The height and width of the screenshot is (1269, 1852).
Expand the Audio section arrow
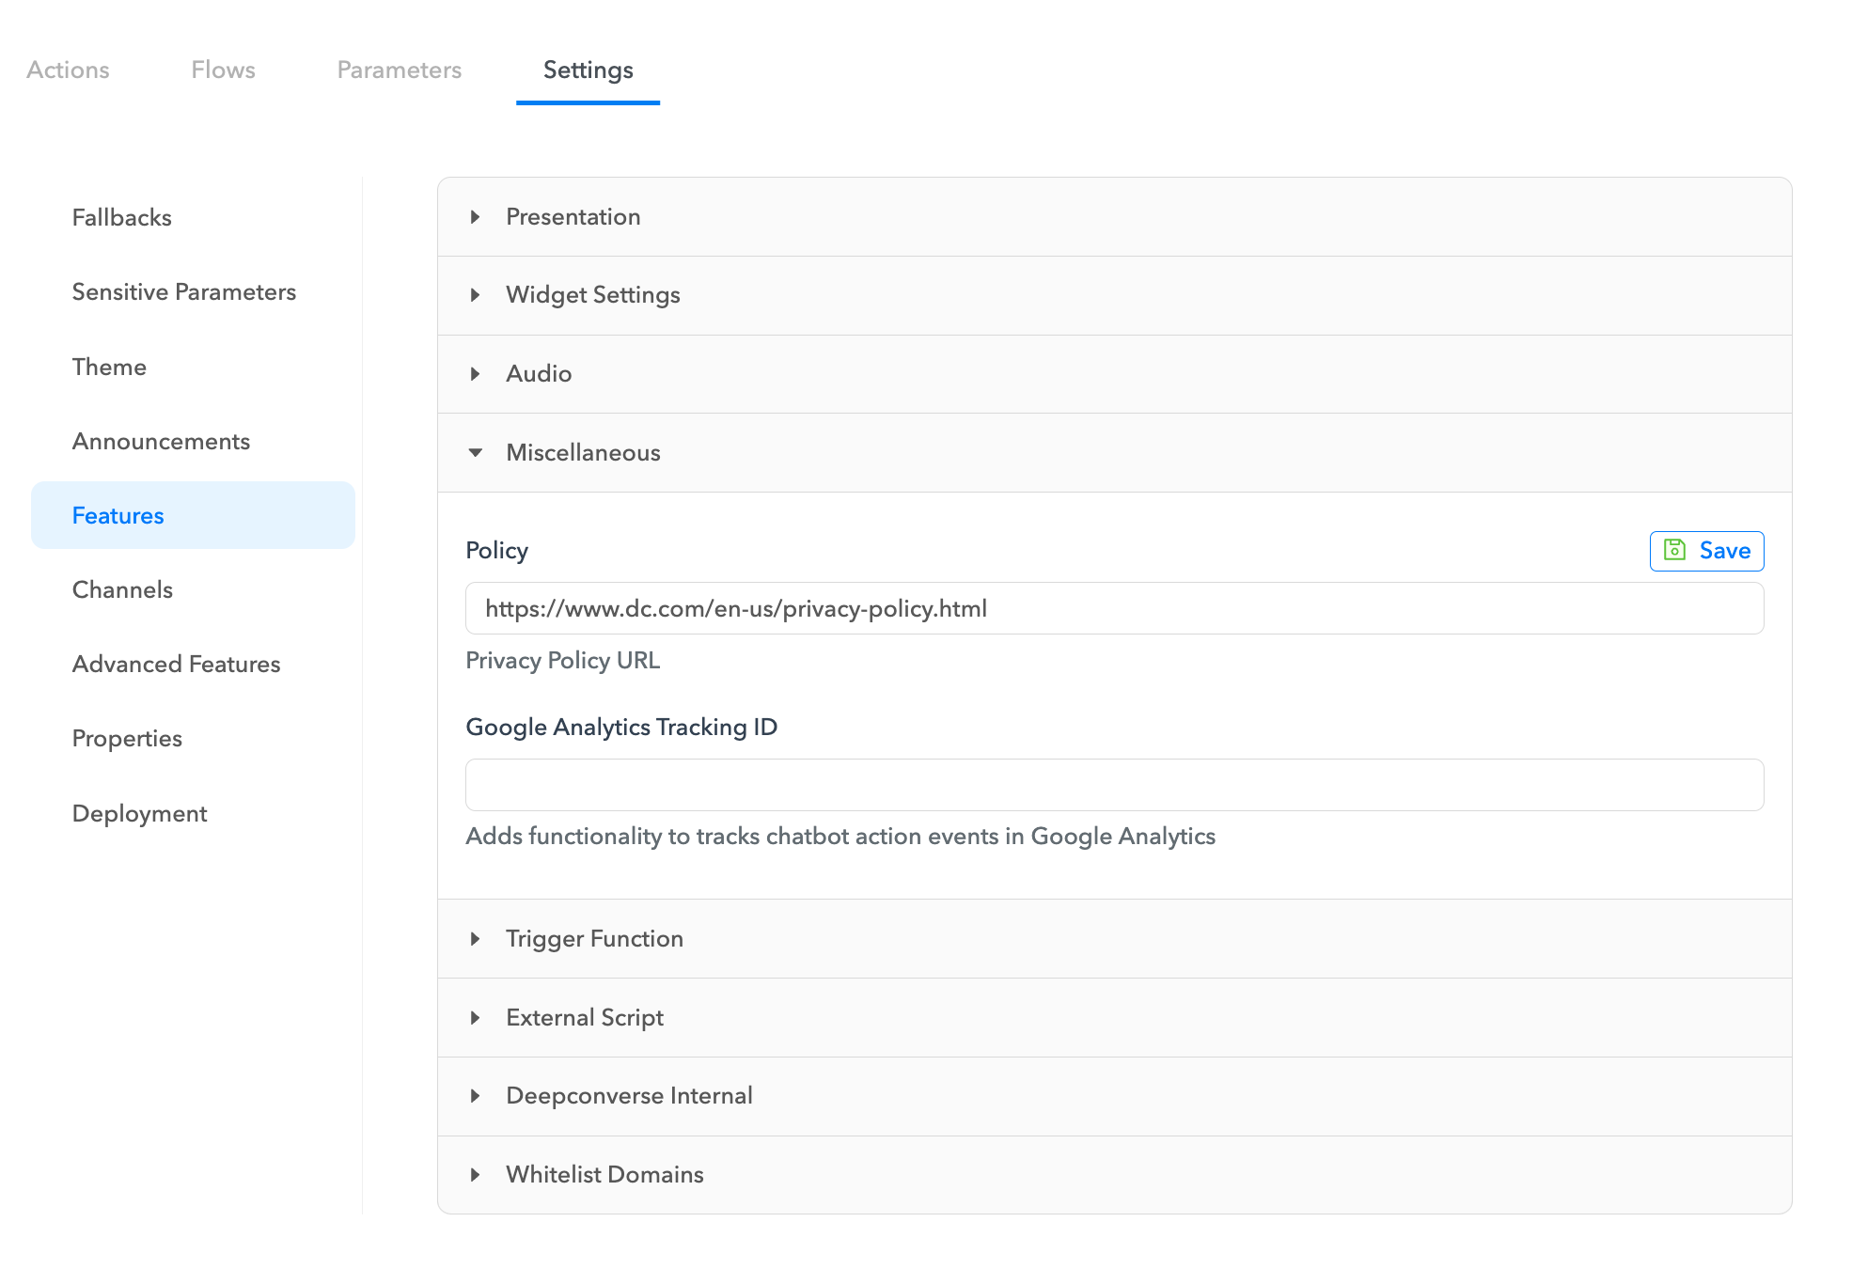[476, 374]
